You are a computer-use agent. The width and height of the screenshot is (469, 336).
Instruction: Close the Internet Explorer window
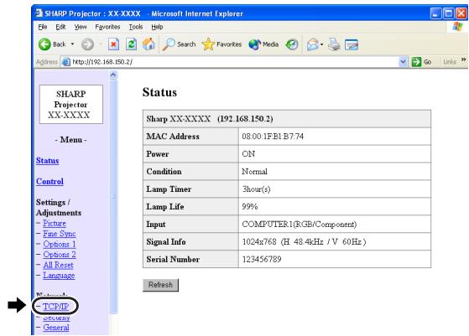click(x=461, y=13)
